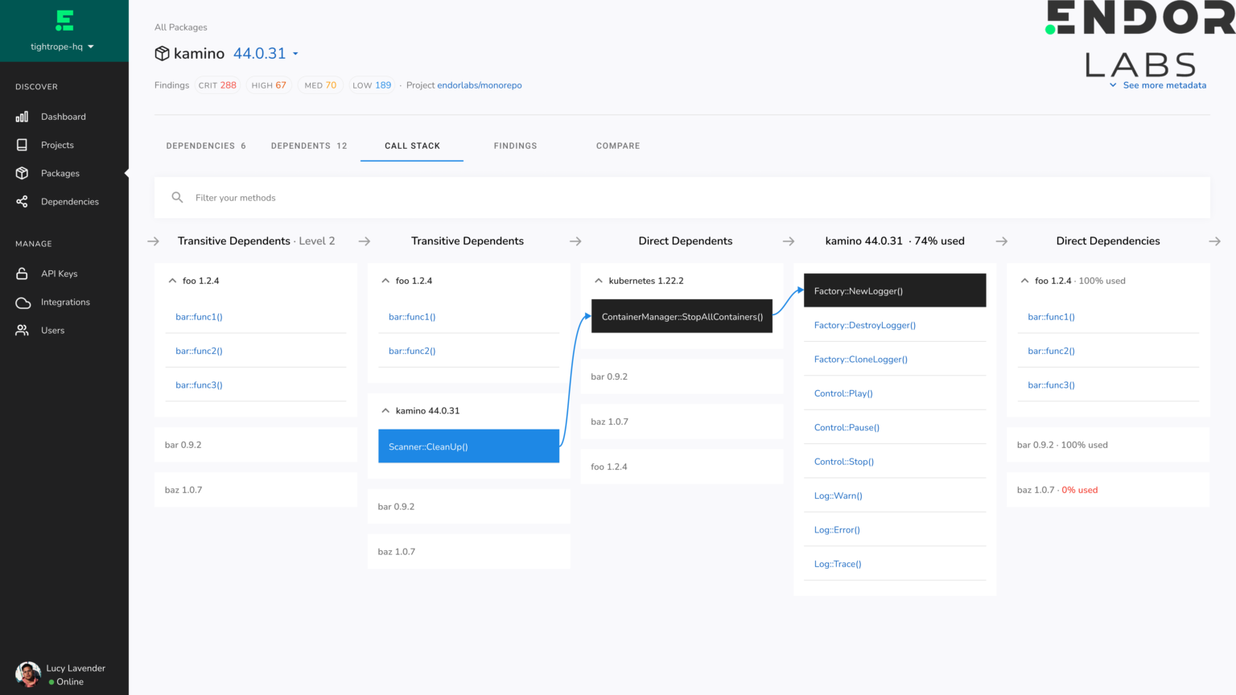Expand See more metadata
1236x695 pixels.
click(1164, 84)
